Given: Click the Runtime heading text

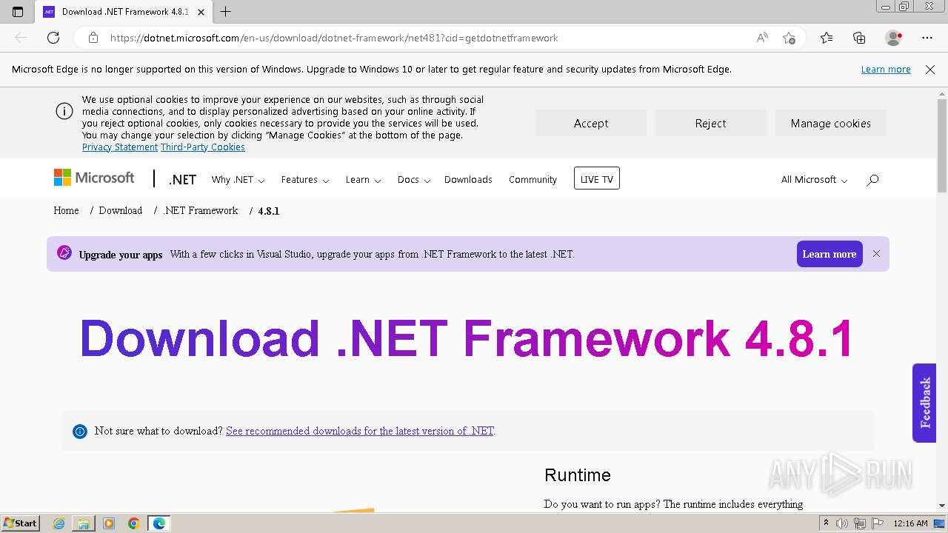Looking at the screenshot, I should pyautogui.click(x=578, y=475).
